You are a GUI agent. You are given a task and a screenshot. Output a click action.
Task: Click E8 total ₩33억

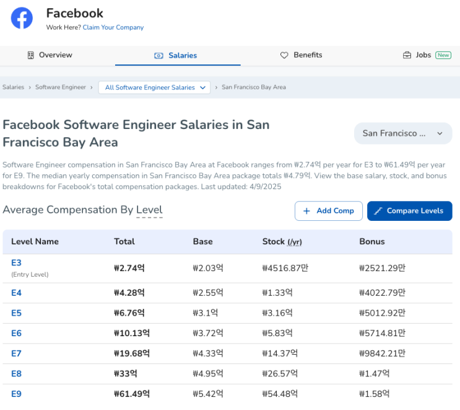point(126,374)
